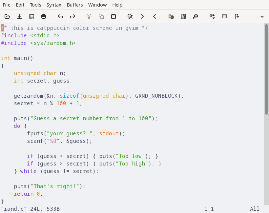Viewport: 269px width, 213px height.
Task: Click the 'return' keyword
Action: point(24,194)
